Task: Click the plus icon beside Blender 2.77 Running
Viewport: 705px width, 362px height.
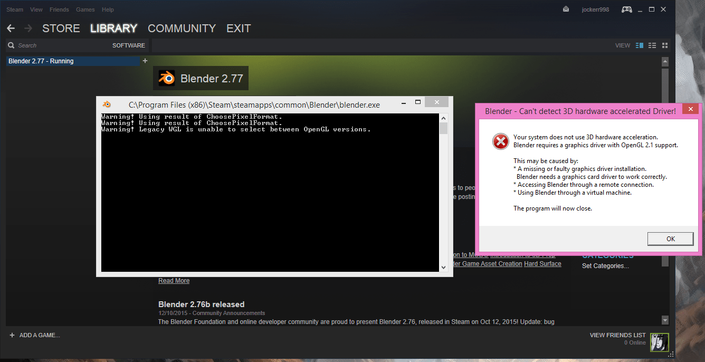Action: [x=145, y=61]
